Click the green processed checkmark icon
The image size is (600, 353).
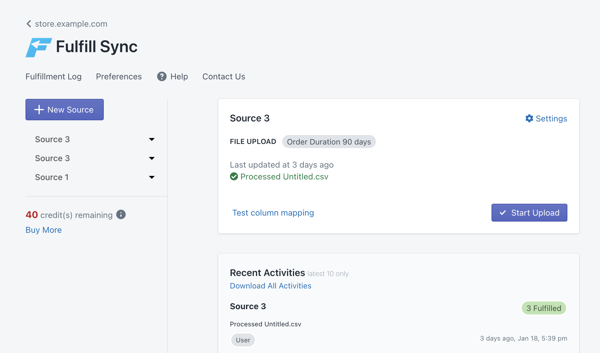234,176
